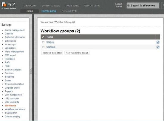Open Sections in Setup menu
This screenshot has width=164, height=121.
pyautogui.click(x=9, y=73)
